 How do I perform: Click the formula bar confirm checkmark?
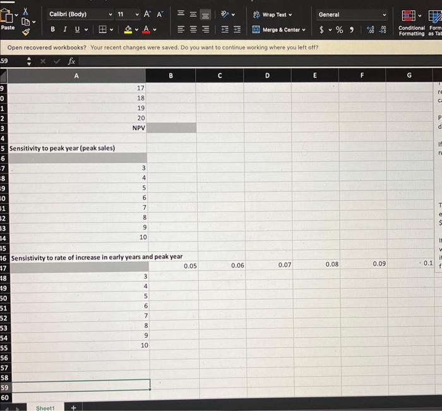click(x=57, y=61)
